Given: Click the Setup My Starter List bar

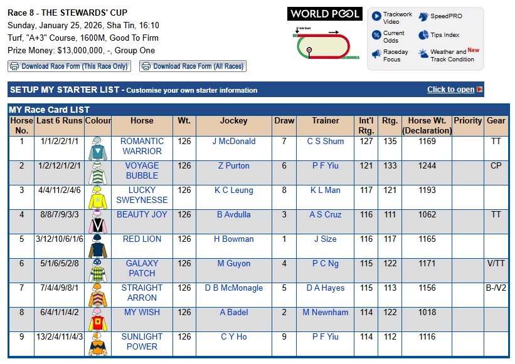Looking at the screenshot, I should [x=188, y=90].
